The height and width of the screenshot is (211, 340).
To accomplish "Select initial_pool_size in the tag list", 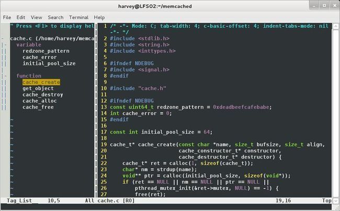I will (x=49, y=63).
